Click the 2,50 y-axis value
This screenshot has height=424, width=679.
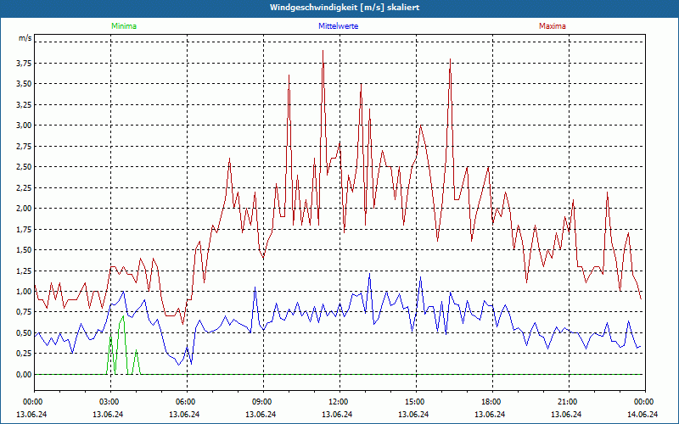point(24,167)
